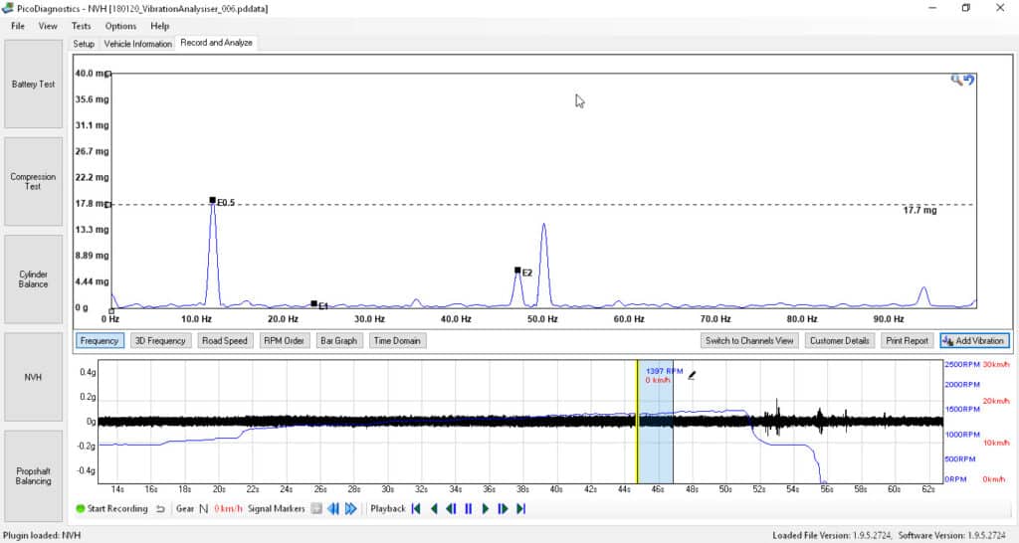The height and width of the screenshot is (543, 1019).
Task: Enable the Time Domain view
Action: coord(397,341)
